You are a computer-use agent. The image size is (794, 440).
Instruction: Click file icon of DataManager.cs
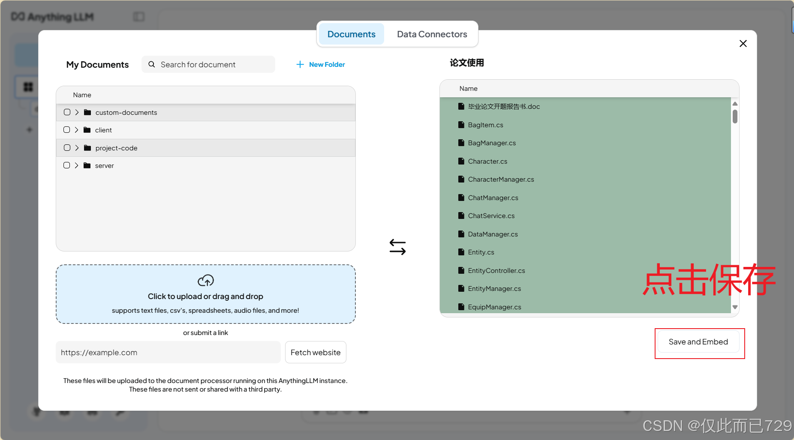pos(461,234)
